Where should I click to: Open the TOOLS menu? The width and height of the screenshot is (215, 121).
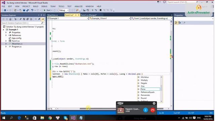pyautogui.click(x=61, y=6)
